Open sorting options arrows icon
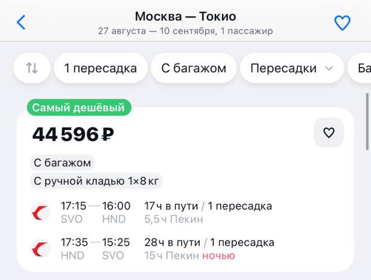371x280 pixels. [32, 68]
